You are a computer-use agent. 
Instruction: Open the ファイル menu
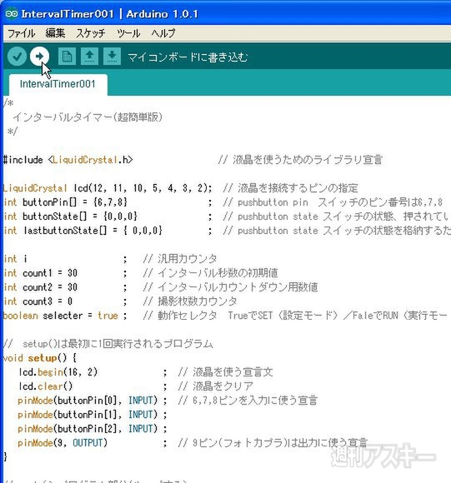click(21, 33)
